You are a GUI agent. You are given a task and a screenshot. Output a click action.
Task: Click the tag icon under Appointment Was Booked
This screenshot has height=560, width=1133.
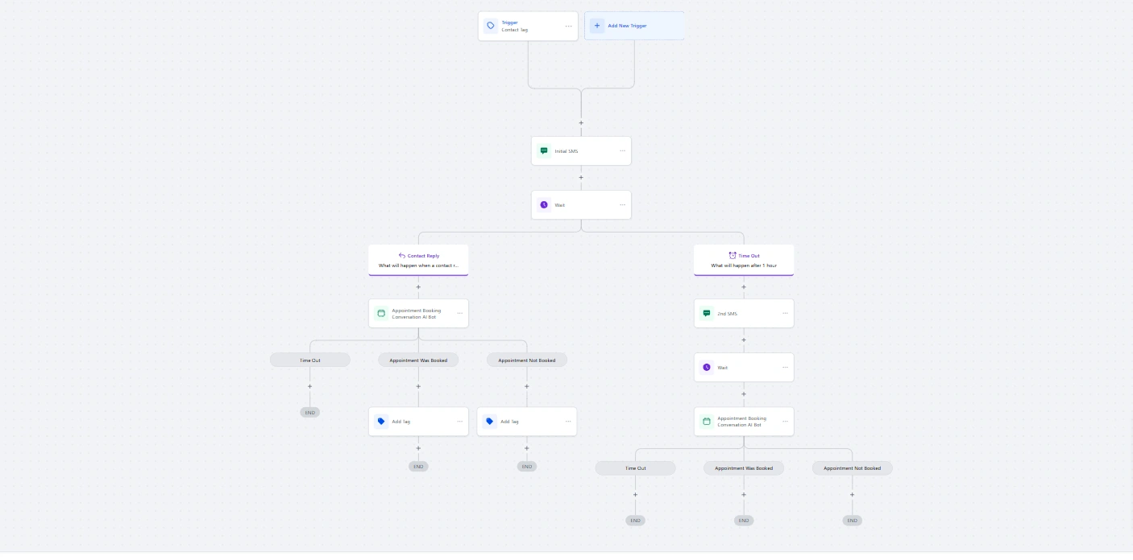click(381, 422)
